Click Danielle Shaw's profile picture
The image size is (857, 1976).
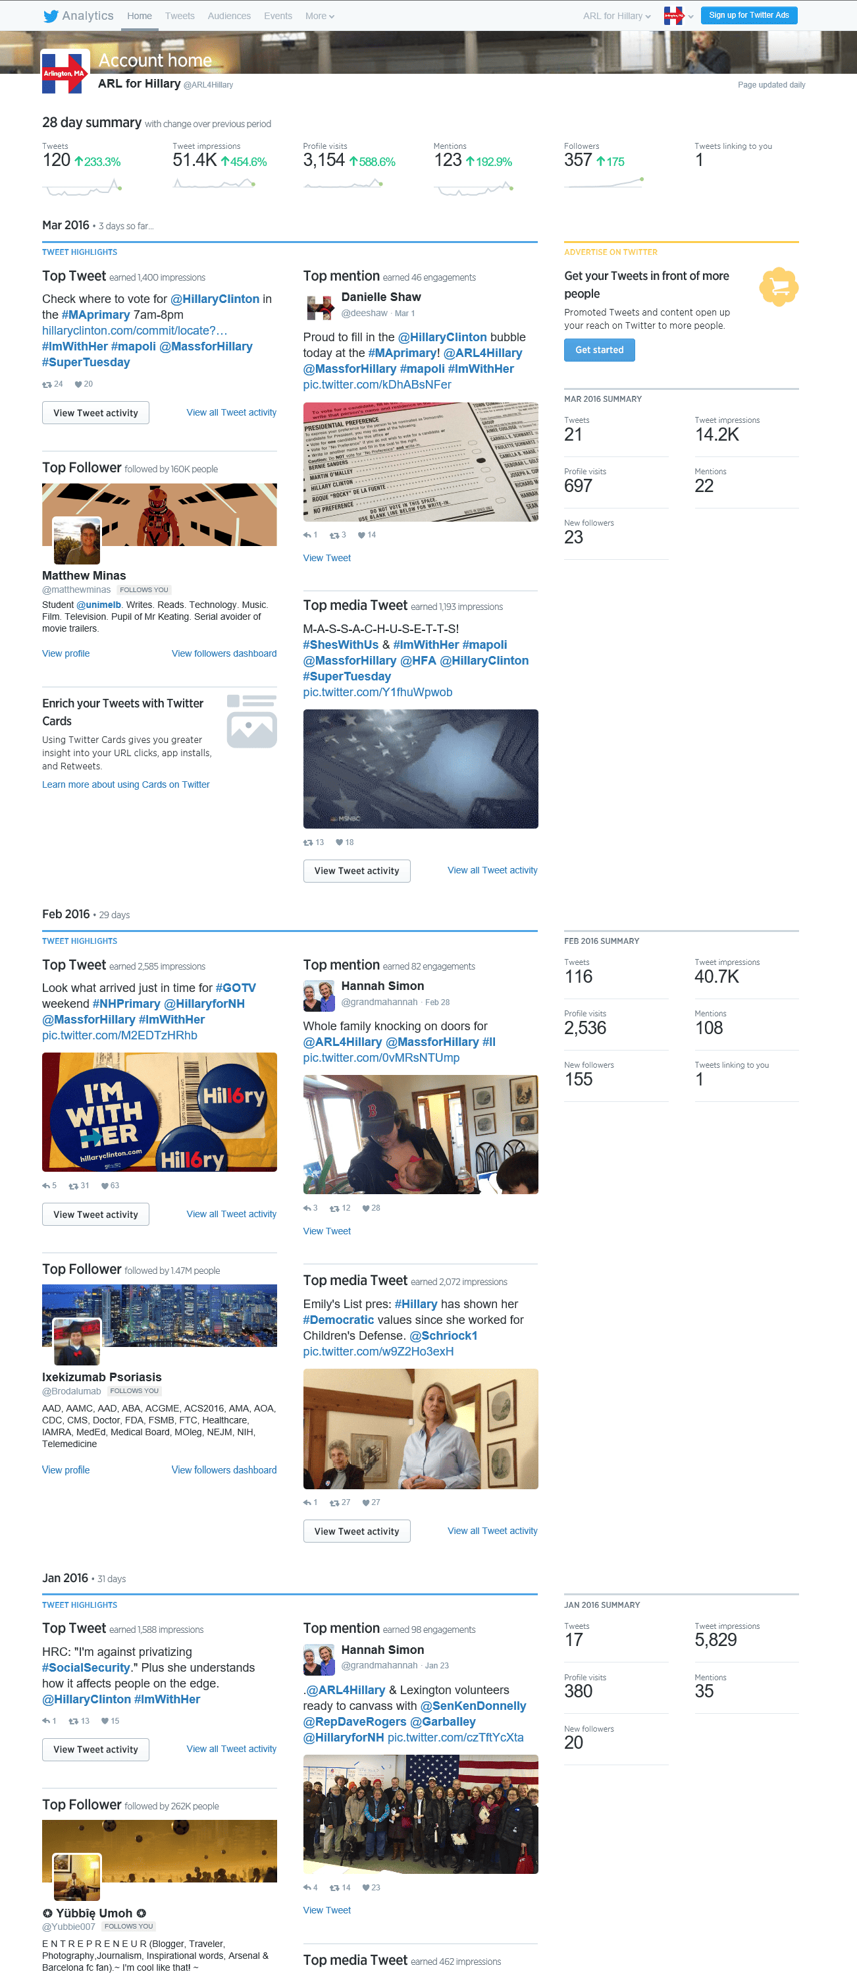click(319, 306)
